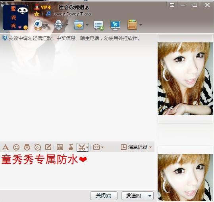Expand the file transfer options arrow
The height and width of the screenshot is (202, 214).
pyautogui.click(x=87, y=25)
